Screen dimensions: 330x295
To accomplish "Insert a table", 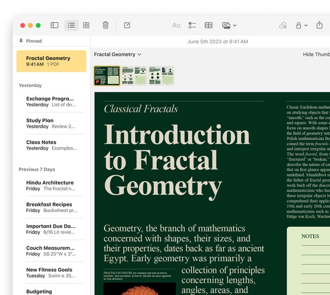I will pyautogui.click(x=208, y=25).
